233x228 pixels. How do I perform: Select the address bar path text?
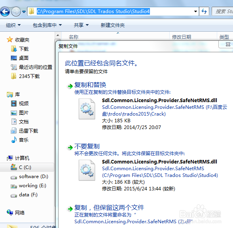point(93,11)
